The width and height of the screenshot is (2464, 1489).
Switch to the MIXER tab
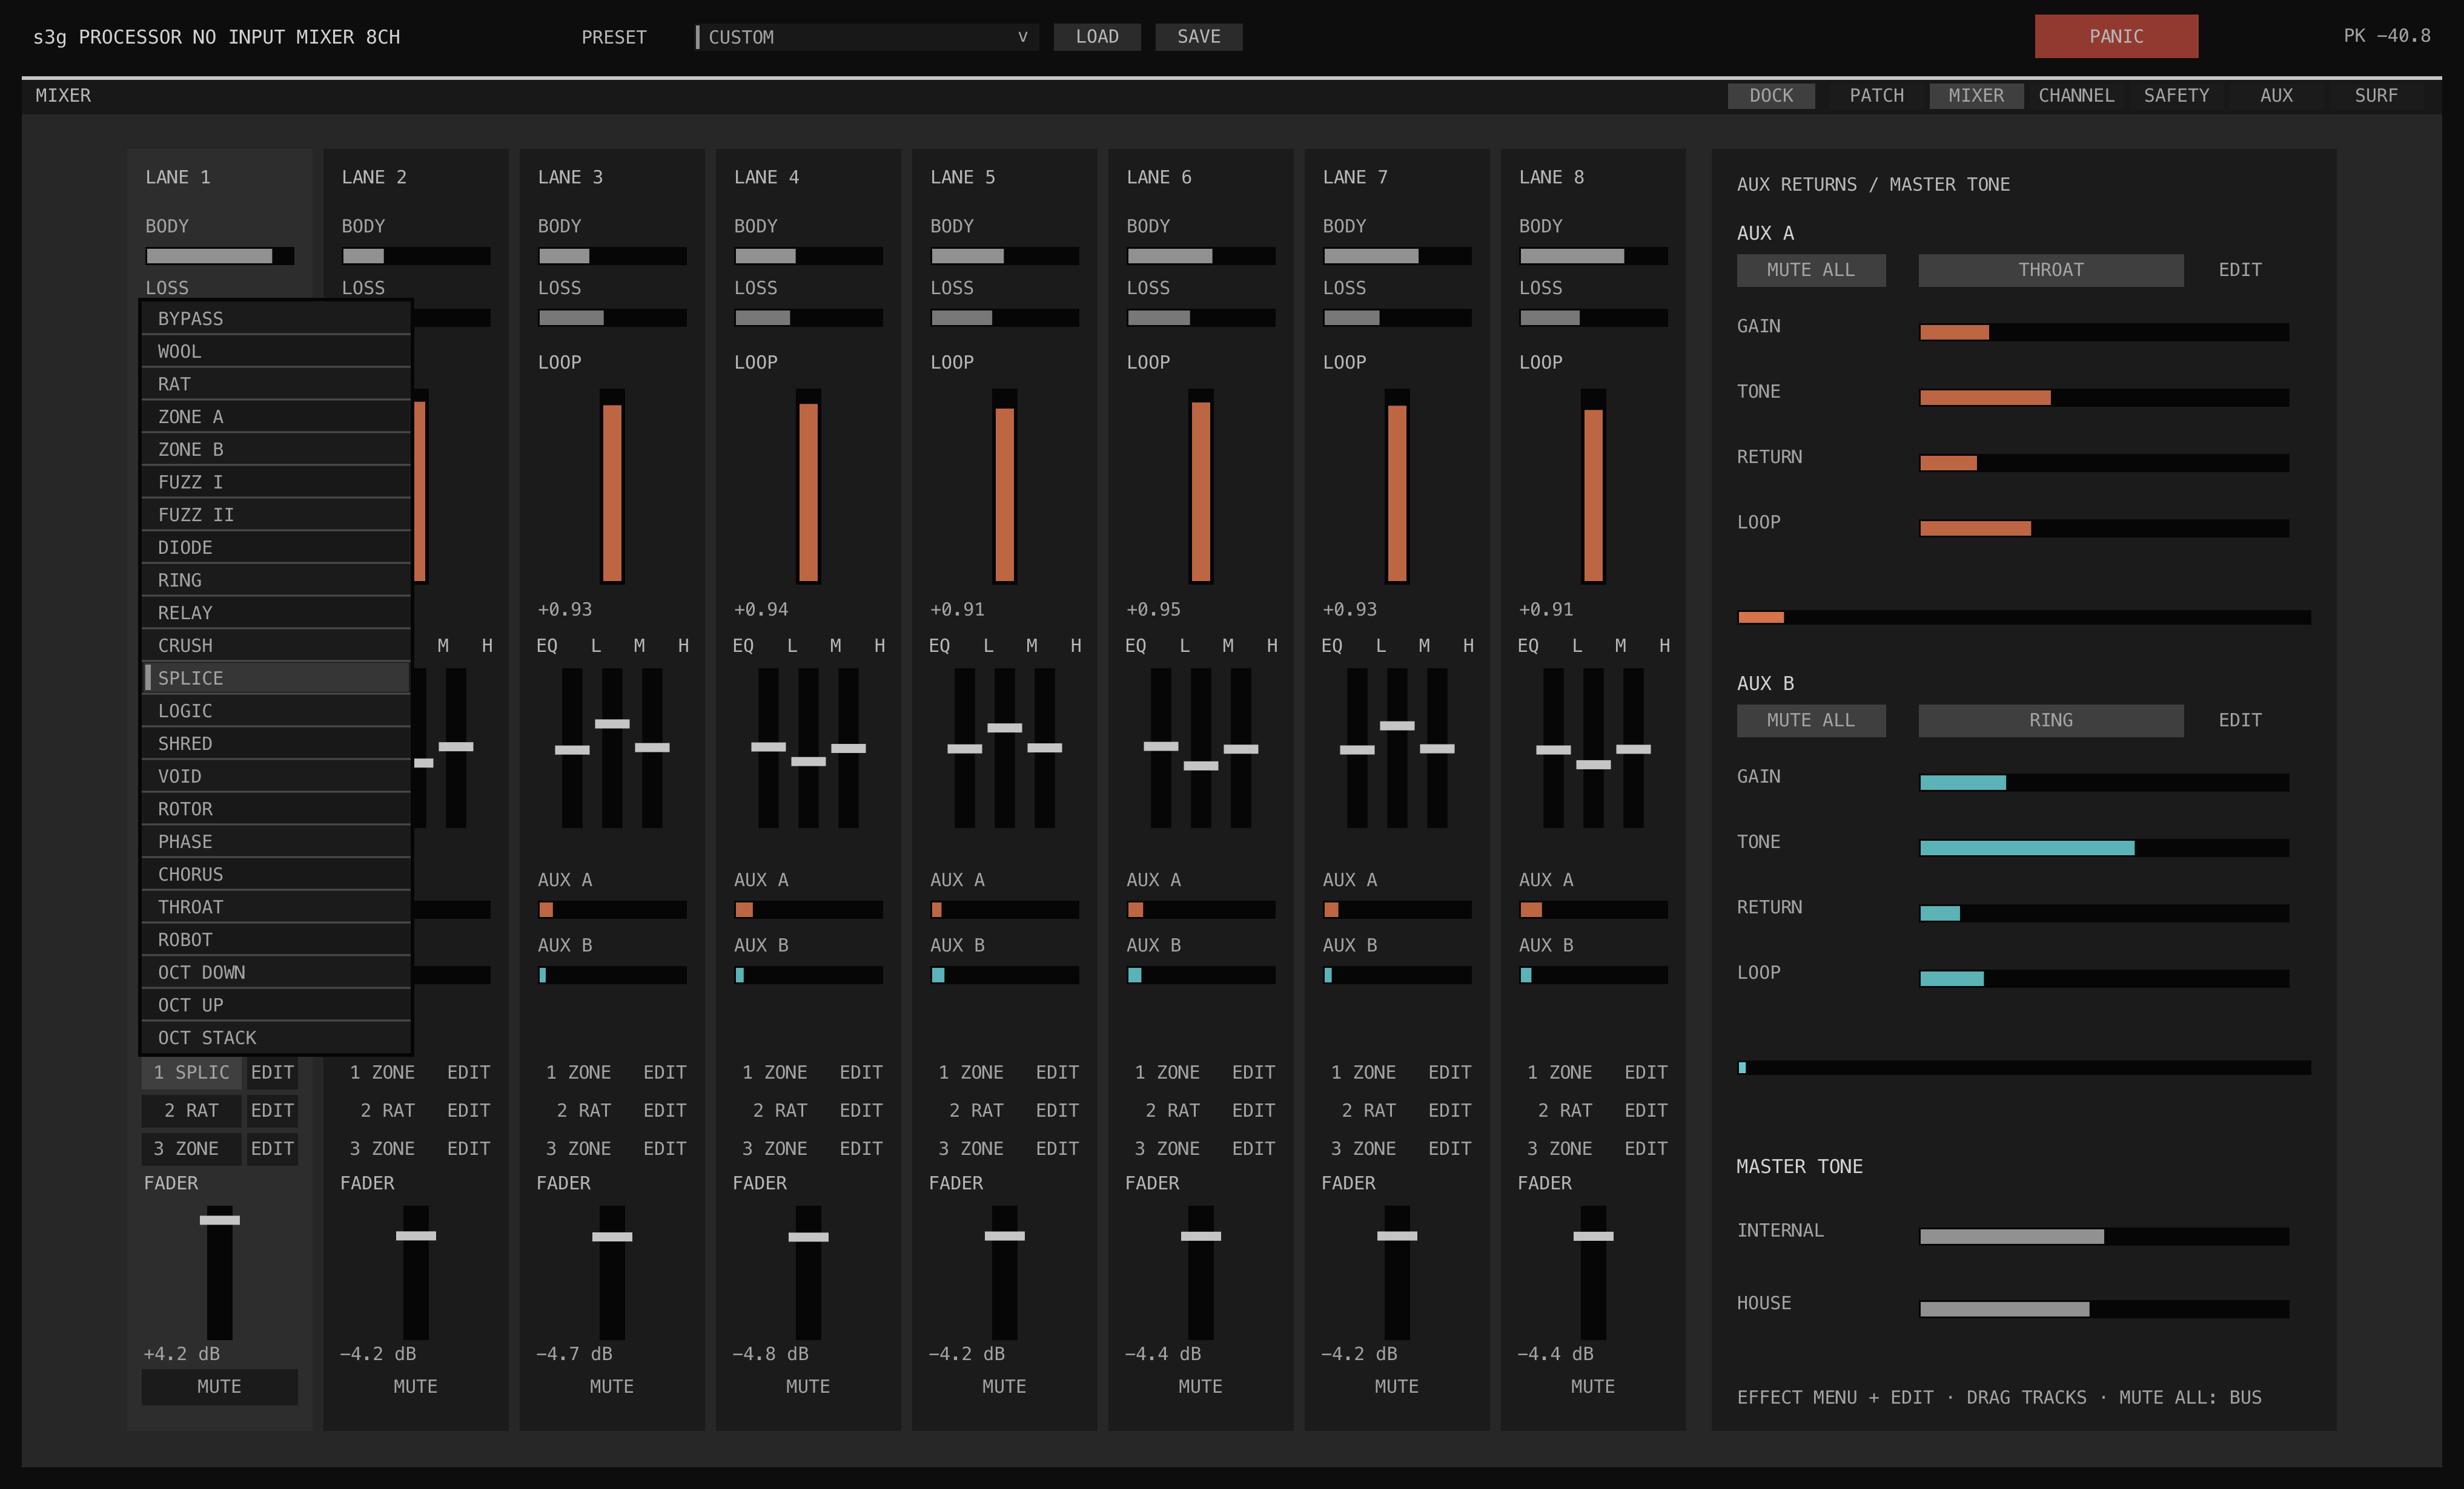pos(1976,96)
